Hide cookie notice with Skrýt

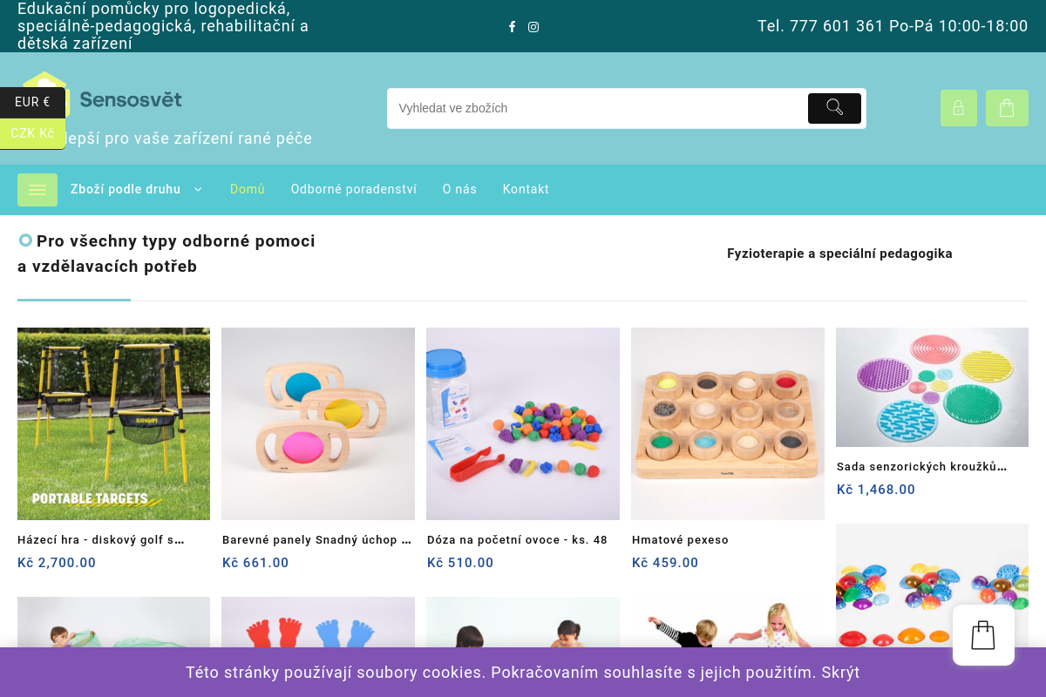(840, 673)
